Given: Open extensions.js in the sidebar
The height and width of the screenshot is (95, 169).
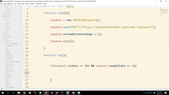Looking at the screenshot, I should point(9,55).
